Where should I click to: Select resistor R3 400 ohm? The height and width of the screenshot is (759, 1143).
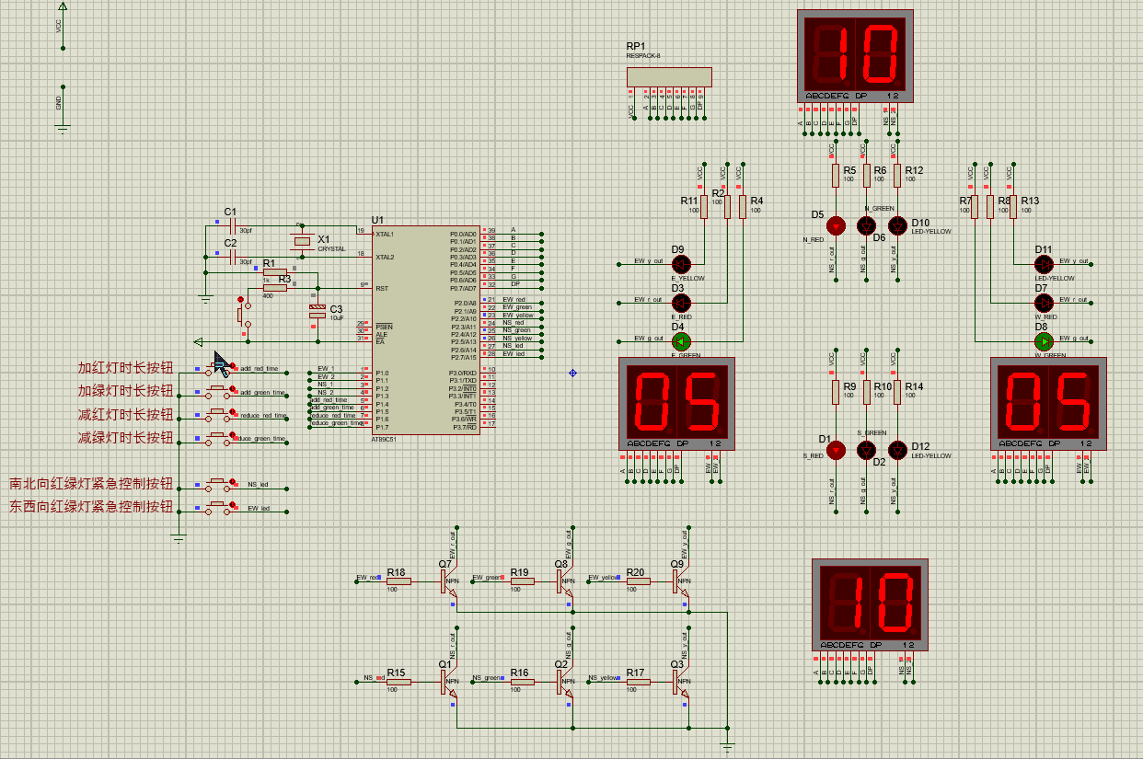(x=275, y=288)
